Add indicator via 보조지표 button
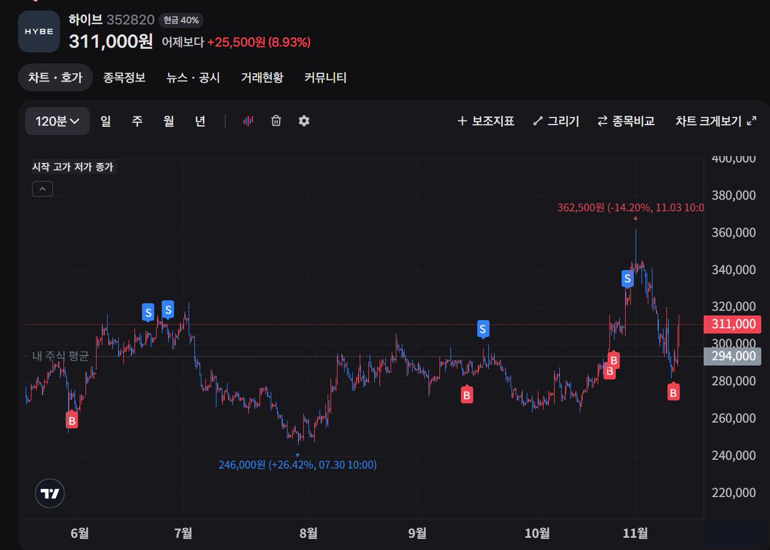This screenshot has height=550, width=770. [486, 121]
